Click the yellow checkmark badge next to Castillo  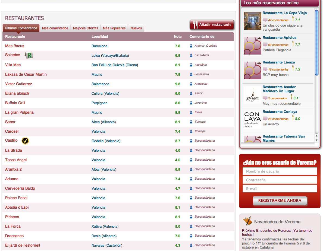click(x=25, y=141)
